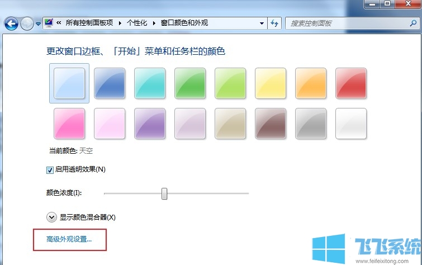Select the brown Chocolate color swatch
This screenshot has width=422, height=265.
(x=271, y=124)
